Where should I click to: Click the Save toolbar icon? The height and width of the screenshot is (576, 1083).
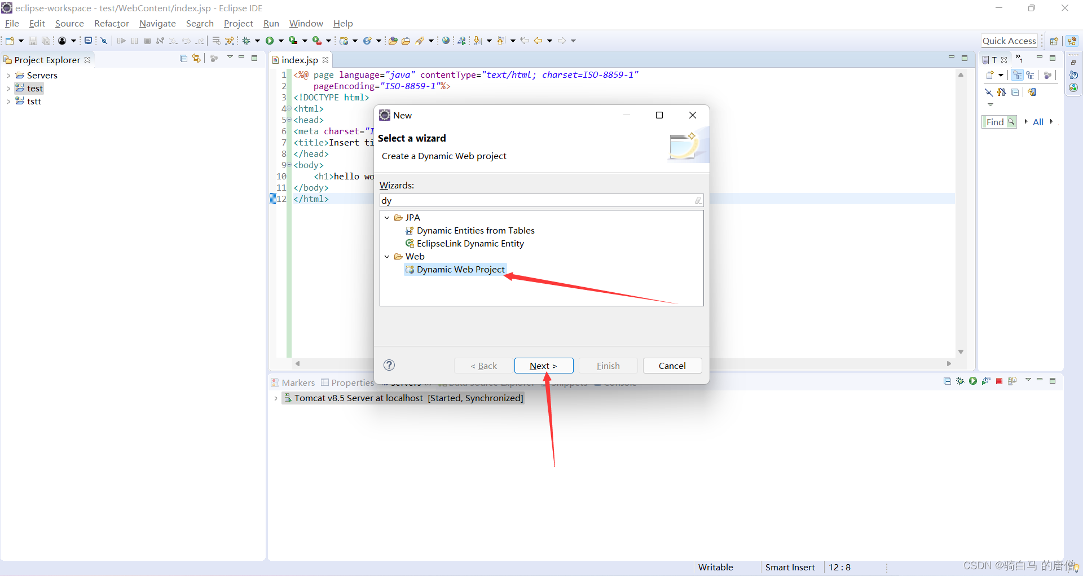click(33, 41)
